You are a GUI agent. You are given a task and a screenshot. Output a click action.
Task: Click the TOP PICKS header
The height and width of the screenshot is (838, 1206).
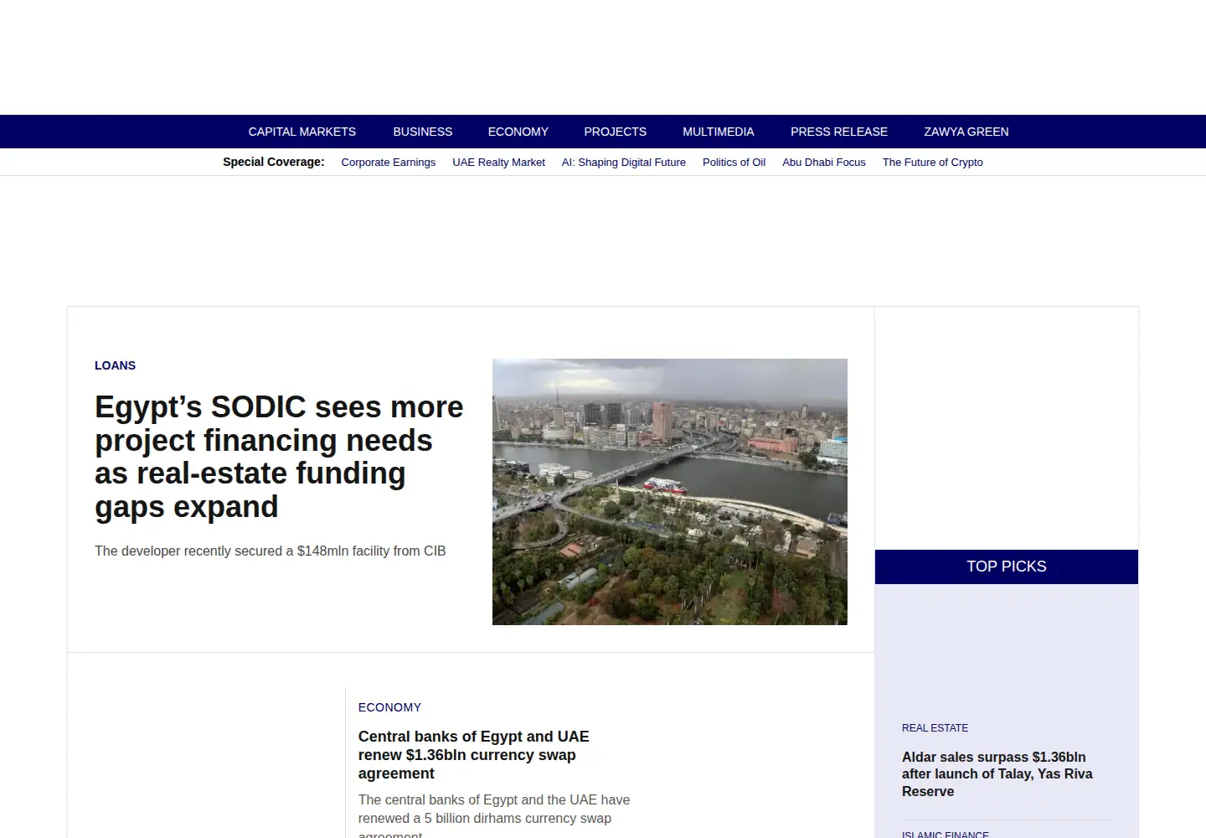[1007, 566]
